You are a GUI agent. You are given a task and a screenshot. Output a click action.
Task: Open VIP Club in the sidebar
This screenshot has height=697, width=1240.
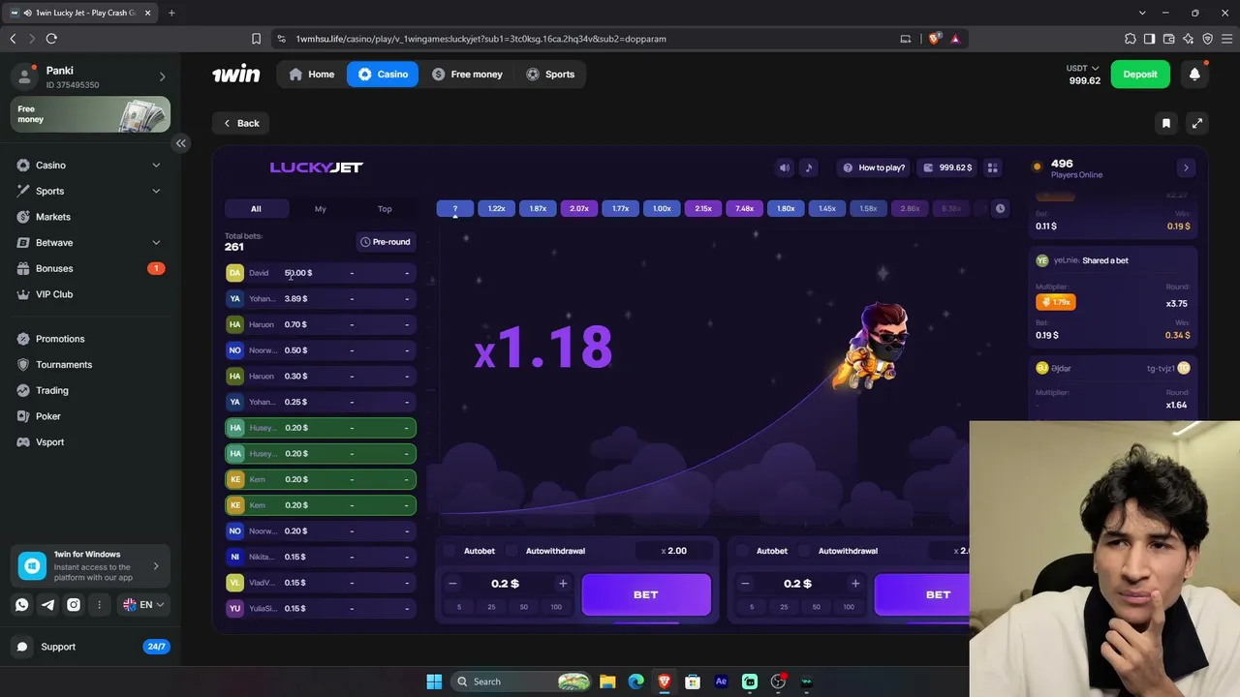click(x=91, y=294)
